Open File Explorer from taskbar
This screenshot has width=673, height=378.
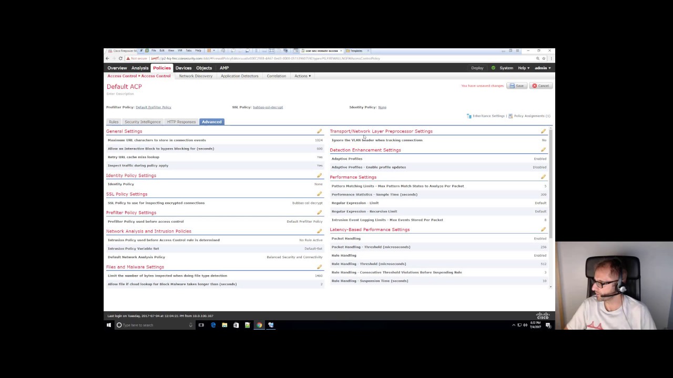click(225, 325)
